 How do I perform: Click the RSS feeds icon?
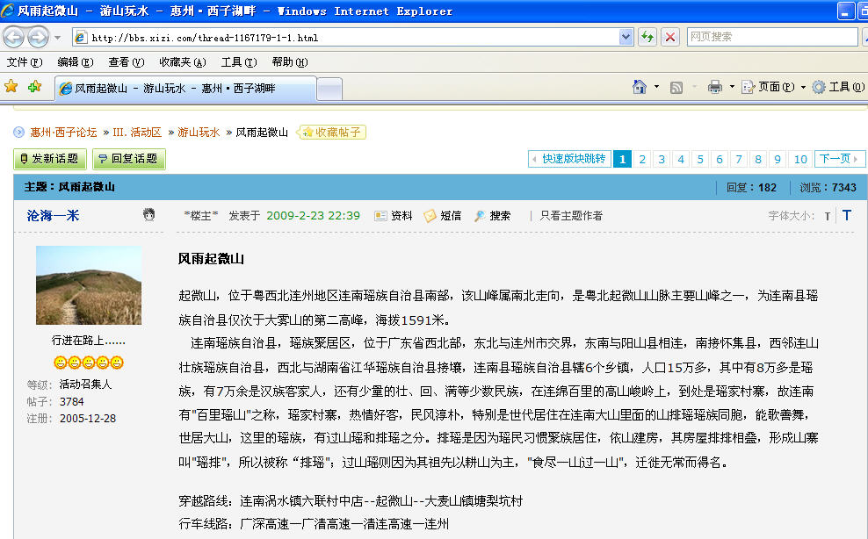676,87
